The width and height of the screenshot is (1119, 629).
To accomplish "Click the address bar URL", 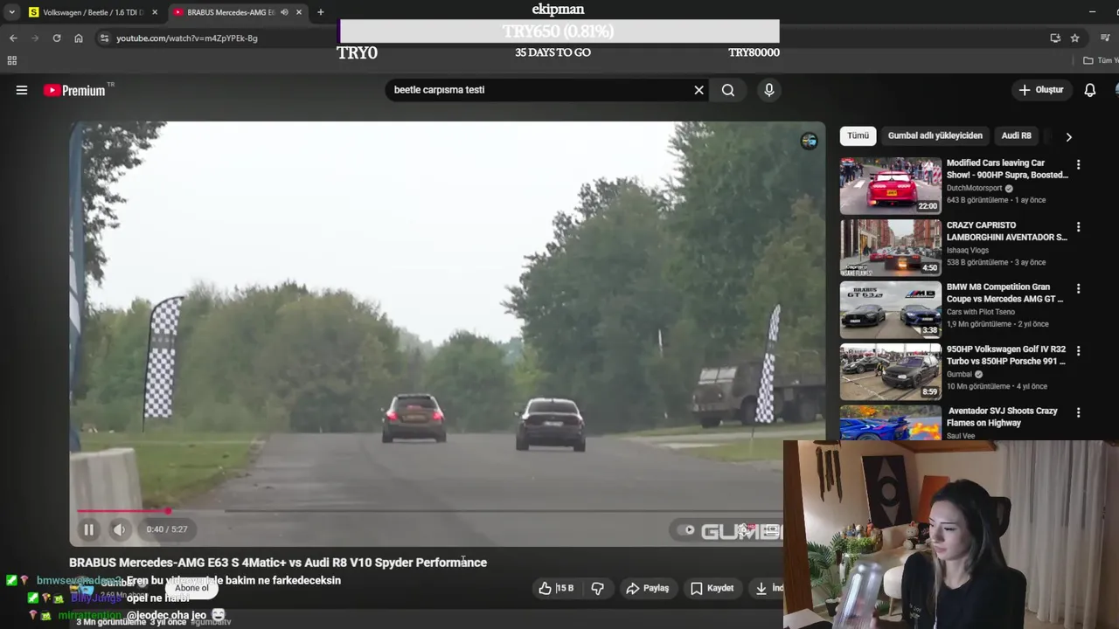I will pyautogui.click(x=186, y=38).
